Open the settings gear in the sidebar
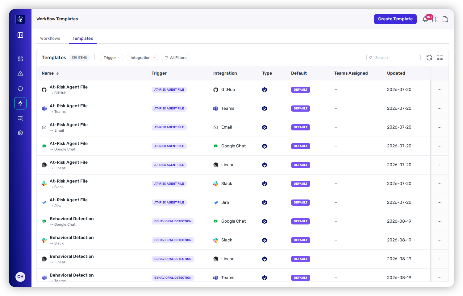Image resolution: width=463 pixels, height=296 pixels. coord(20,133)
